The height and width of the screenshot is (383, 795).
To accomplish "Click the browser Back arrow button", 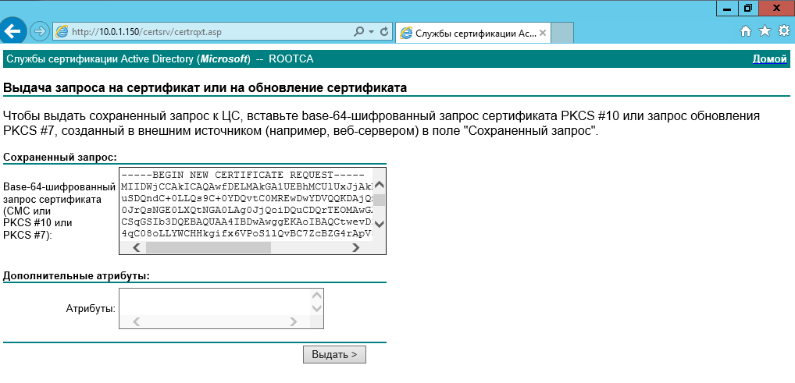I will [x=14, y=32].
